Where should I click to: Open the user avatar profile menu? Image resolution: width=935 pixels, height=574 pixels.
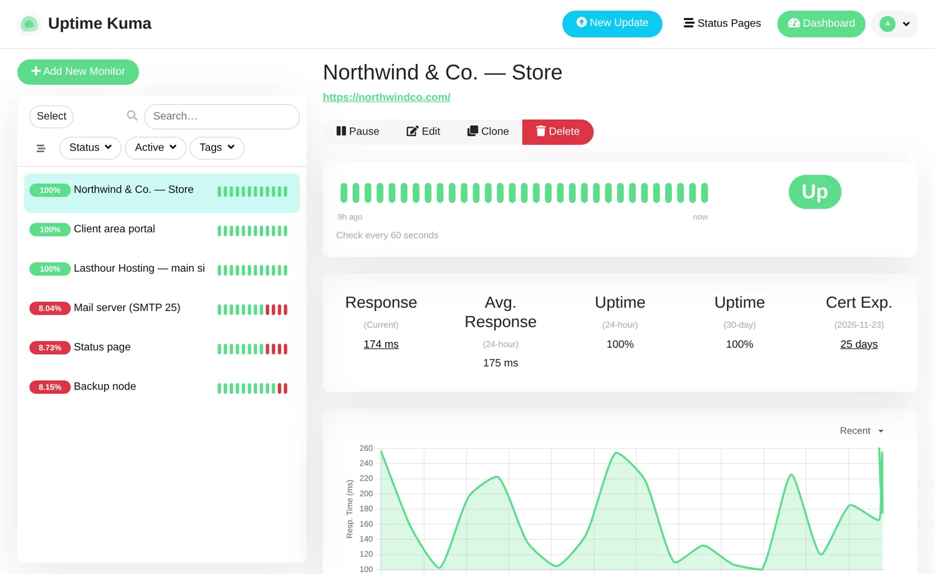click(894, 24)
